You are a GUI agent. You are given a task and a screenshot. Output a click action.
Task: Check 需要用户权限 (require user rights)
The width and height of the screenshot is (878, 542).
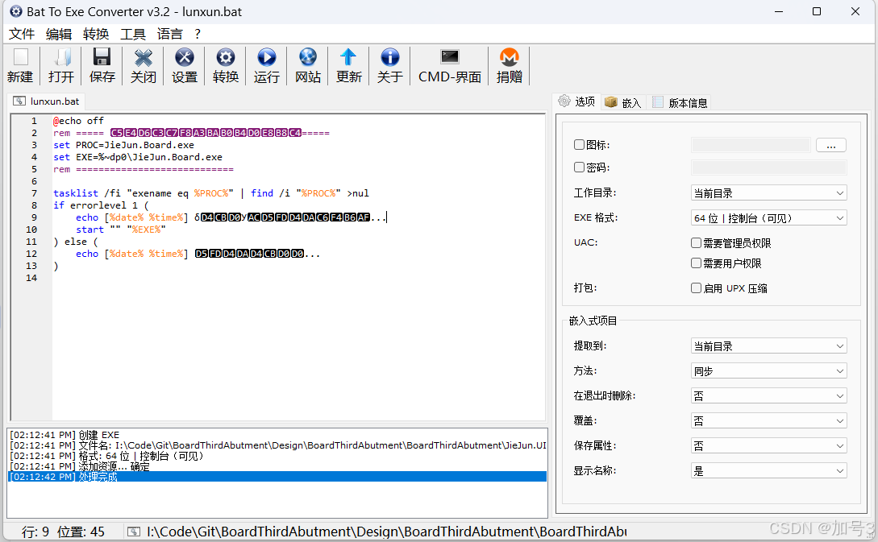(x=696, y=263)
